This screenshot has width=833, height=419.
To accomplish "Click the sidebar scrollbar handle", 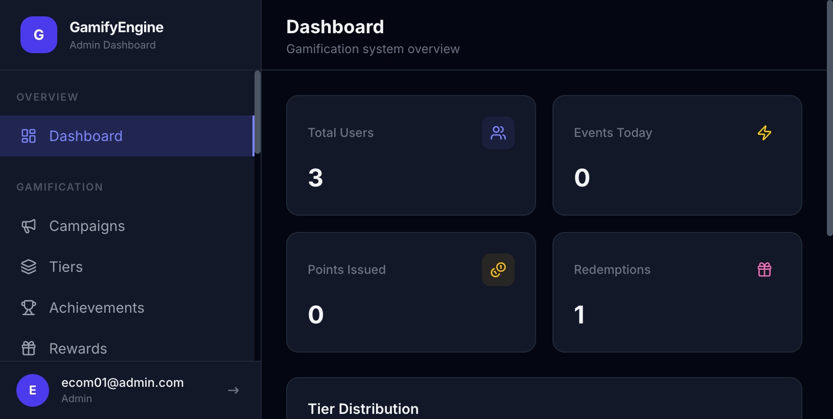I will [257, 112].
